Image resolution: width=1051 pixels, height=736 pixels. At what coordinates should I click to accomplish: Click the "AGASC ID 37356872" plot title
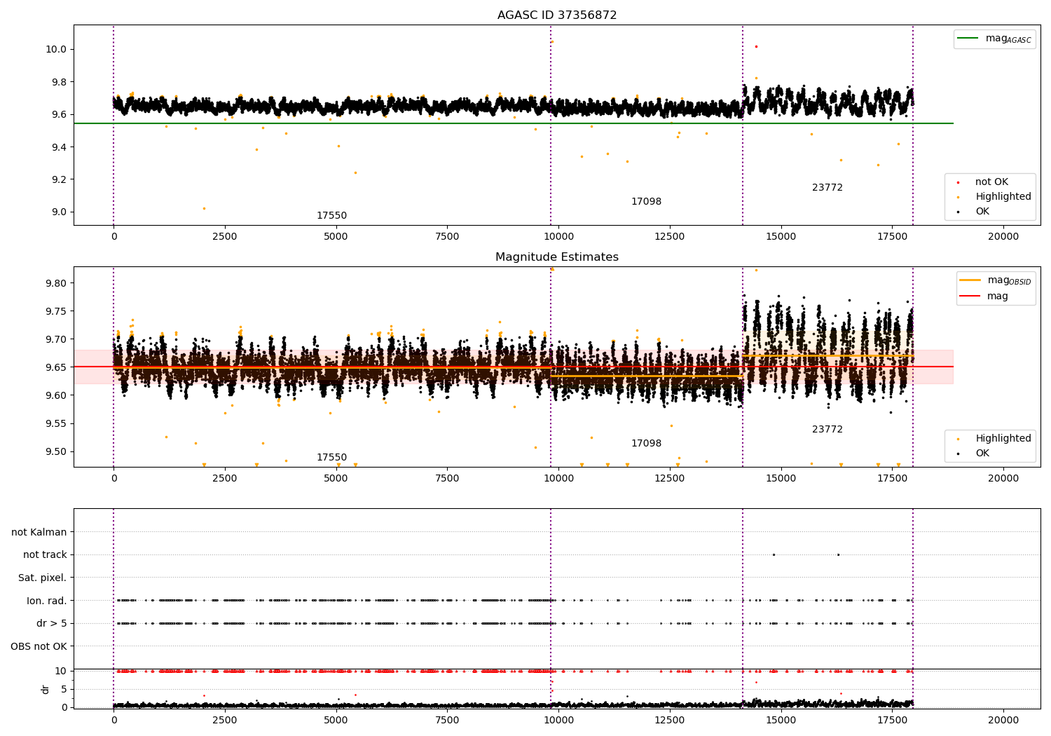tap(557, 15)
